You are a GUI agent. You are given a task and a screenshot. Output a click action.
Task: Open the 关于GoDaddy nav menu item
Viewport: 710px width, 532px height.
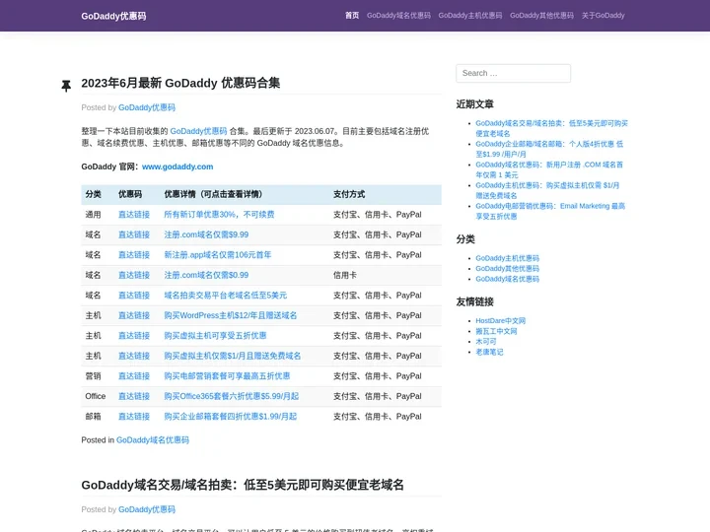click(603, 16)
